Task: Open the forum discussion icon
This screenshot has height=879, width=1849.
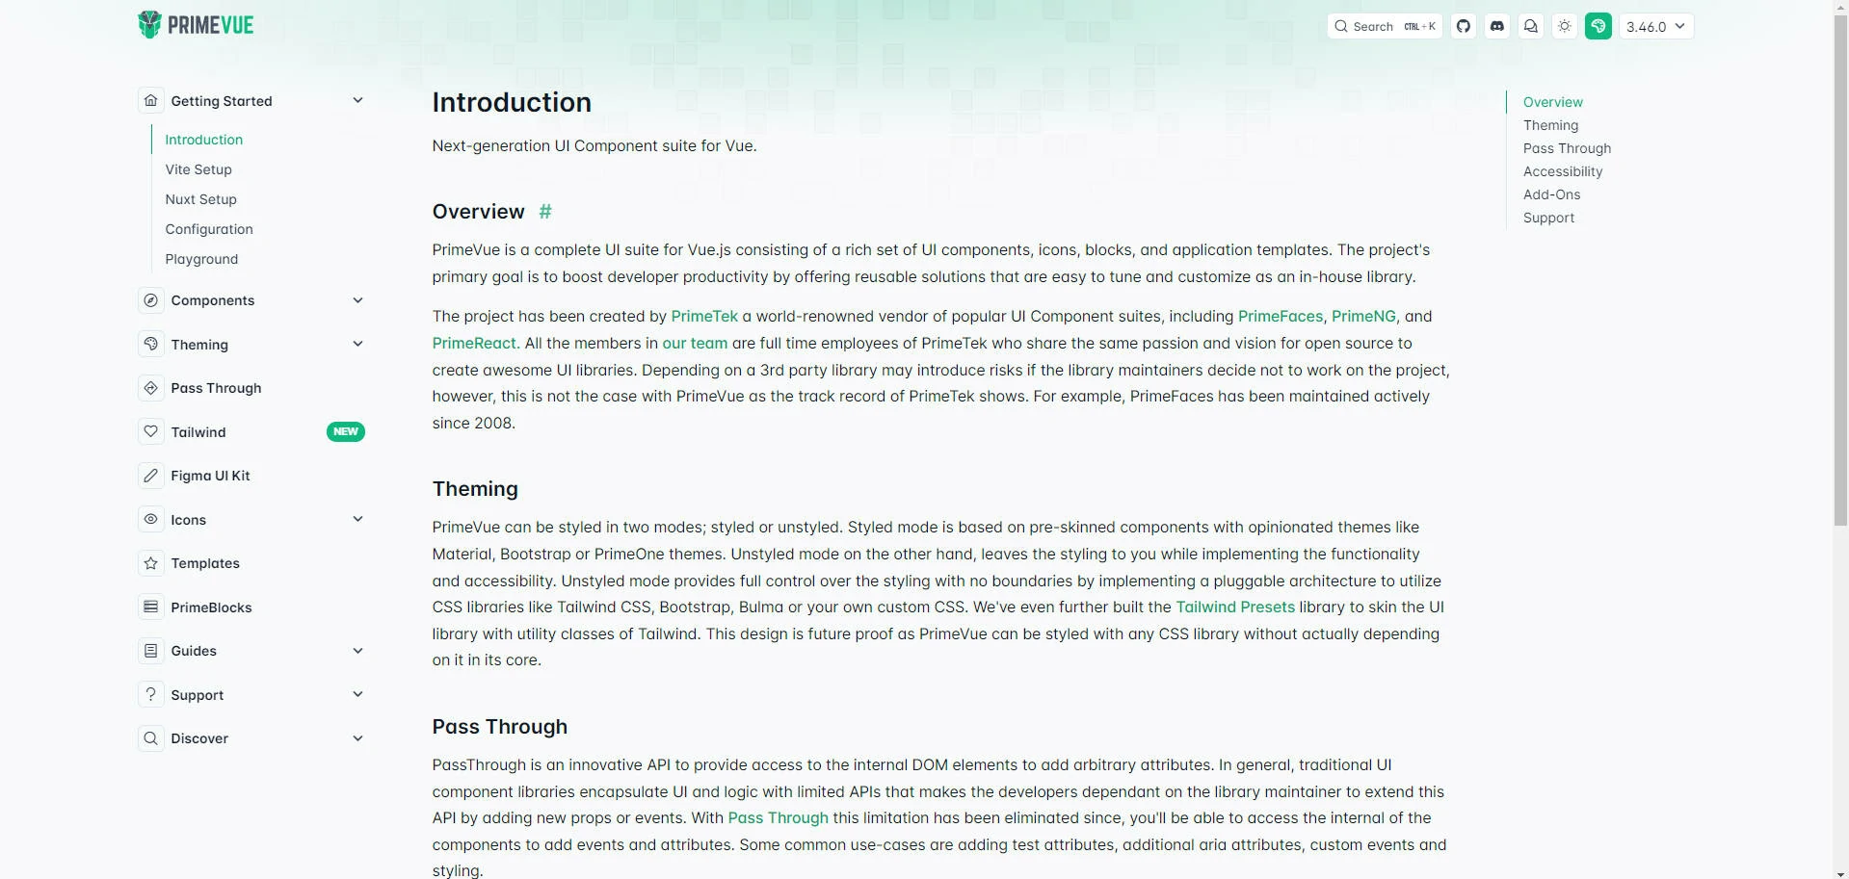Action: 1530,26
